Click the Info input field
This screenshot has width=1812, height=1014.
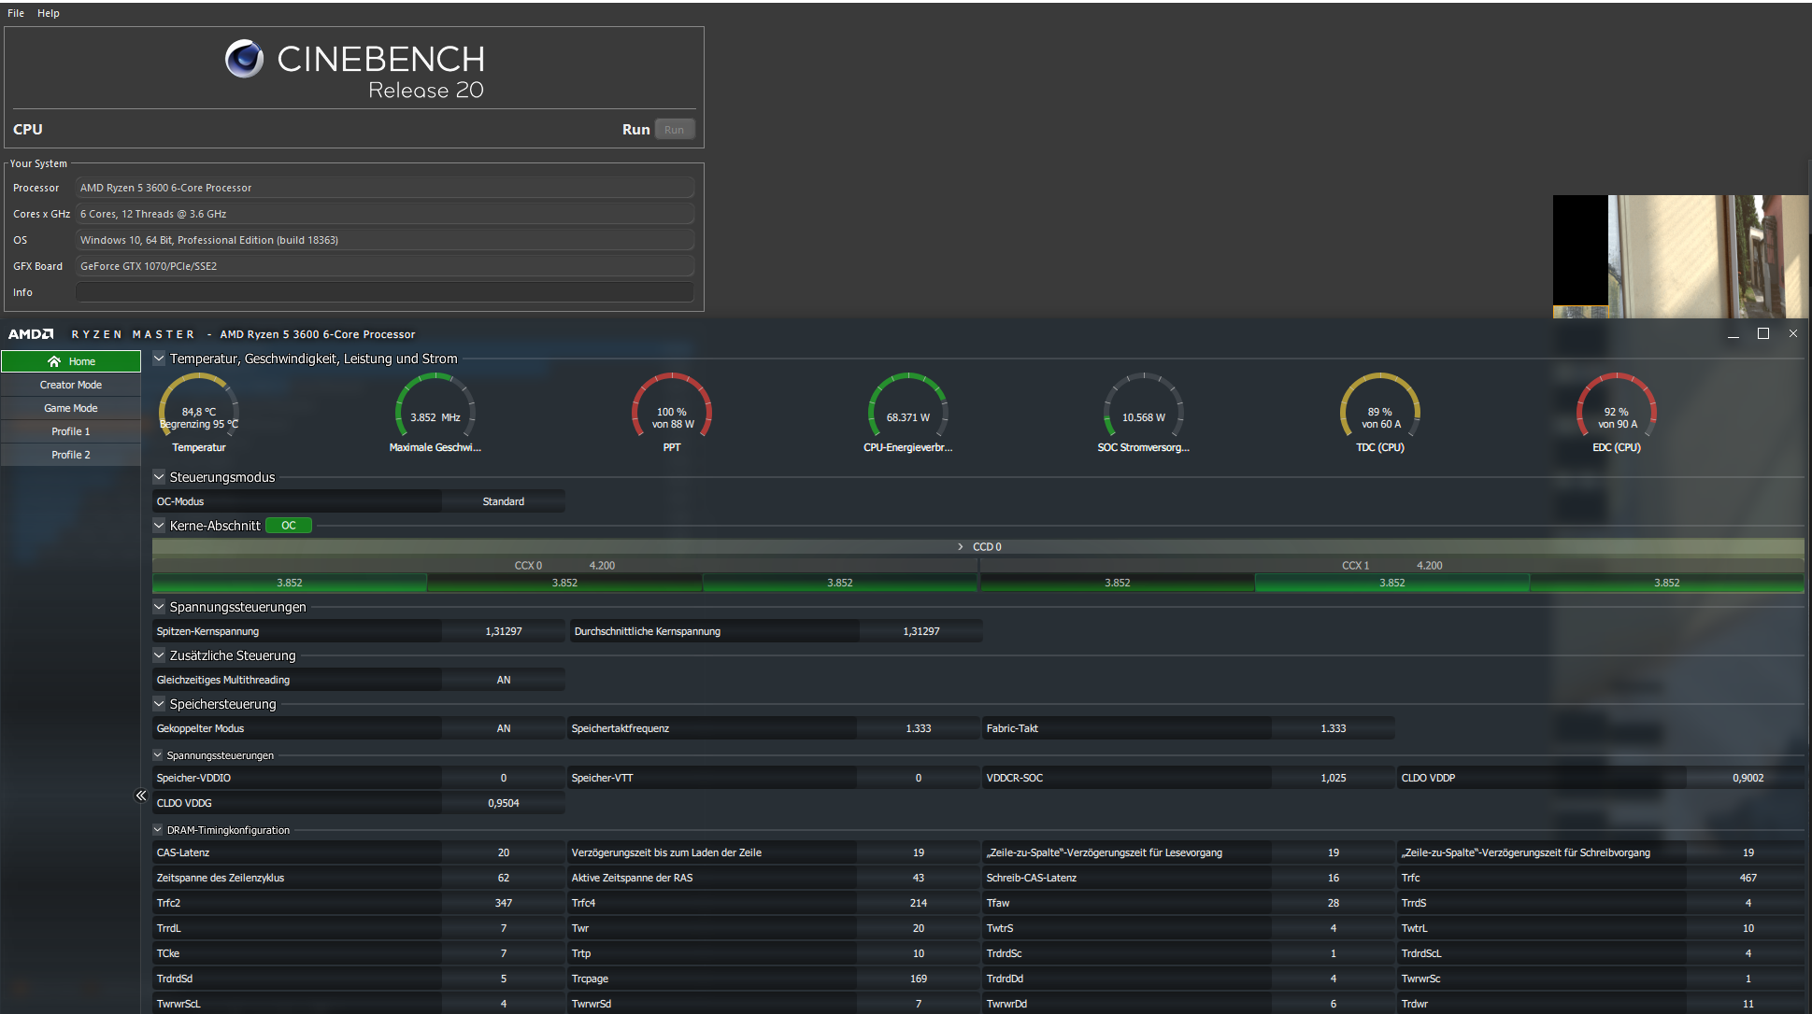pyautogui.click(x=384, y=292)
